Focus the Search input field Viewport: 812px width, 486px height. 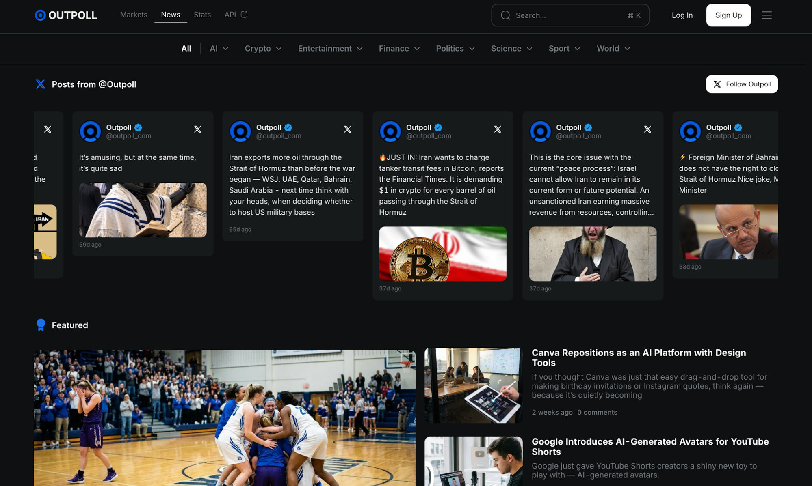tap(570, 15)
